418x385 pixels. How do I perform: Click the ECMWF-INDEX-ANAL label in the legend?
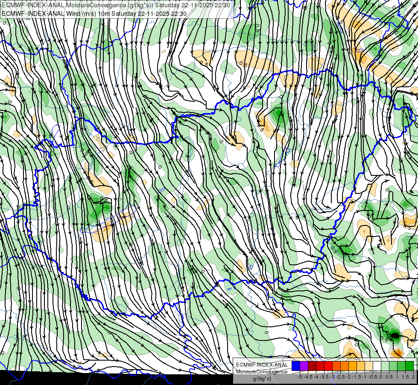[262, 365]
